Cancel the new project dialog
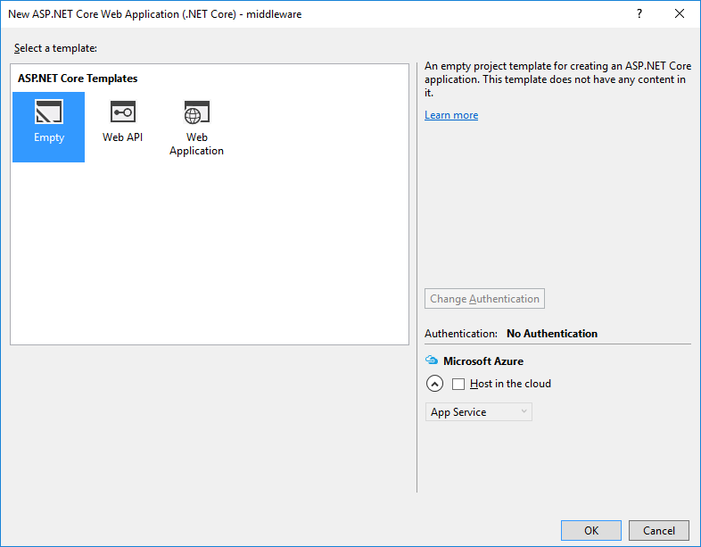Image resolution: width=701 pixels, height=547 pixels. (x=659, y=530)
